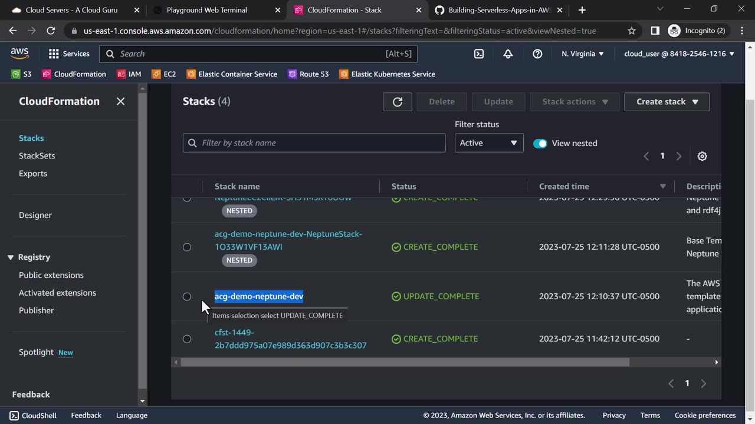Open the AWS Services grid menu
Image resolution: width=755 pixels, height=424 pixels.
(54, 54)
